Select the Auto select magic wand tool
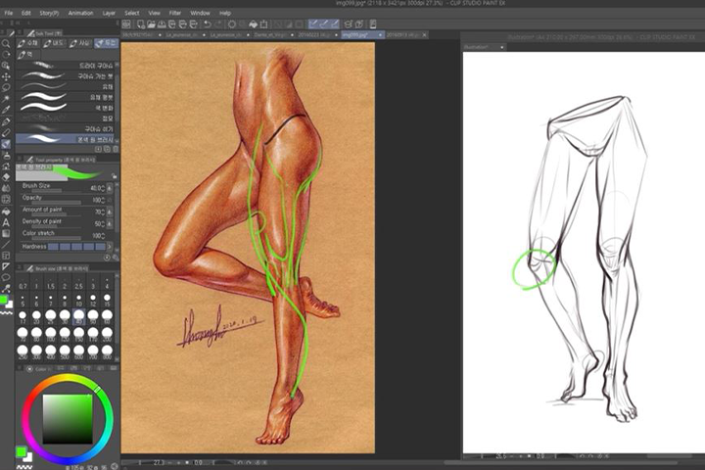Image resolution: width=705 pixels, height=470 pixels. (x=6, y=99)
